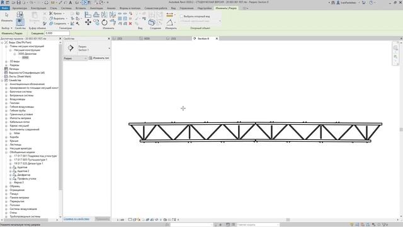
Task: Open the Steel ribbon tab
Action: [x=54, y=8]
